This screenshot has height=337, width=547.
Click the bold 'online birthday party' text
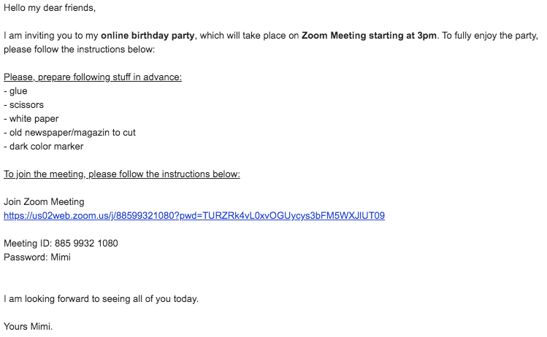pyautogui.click(x=148, y=36)
